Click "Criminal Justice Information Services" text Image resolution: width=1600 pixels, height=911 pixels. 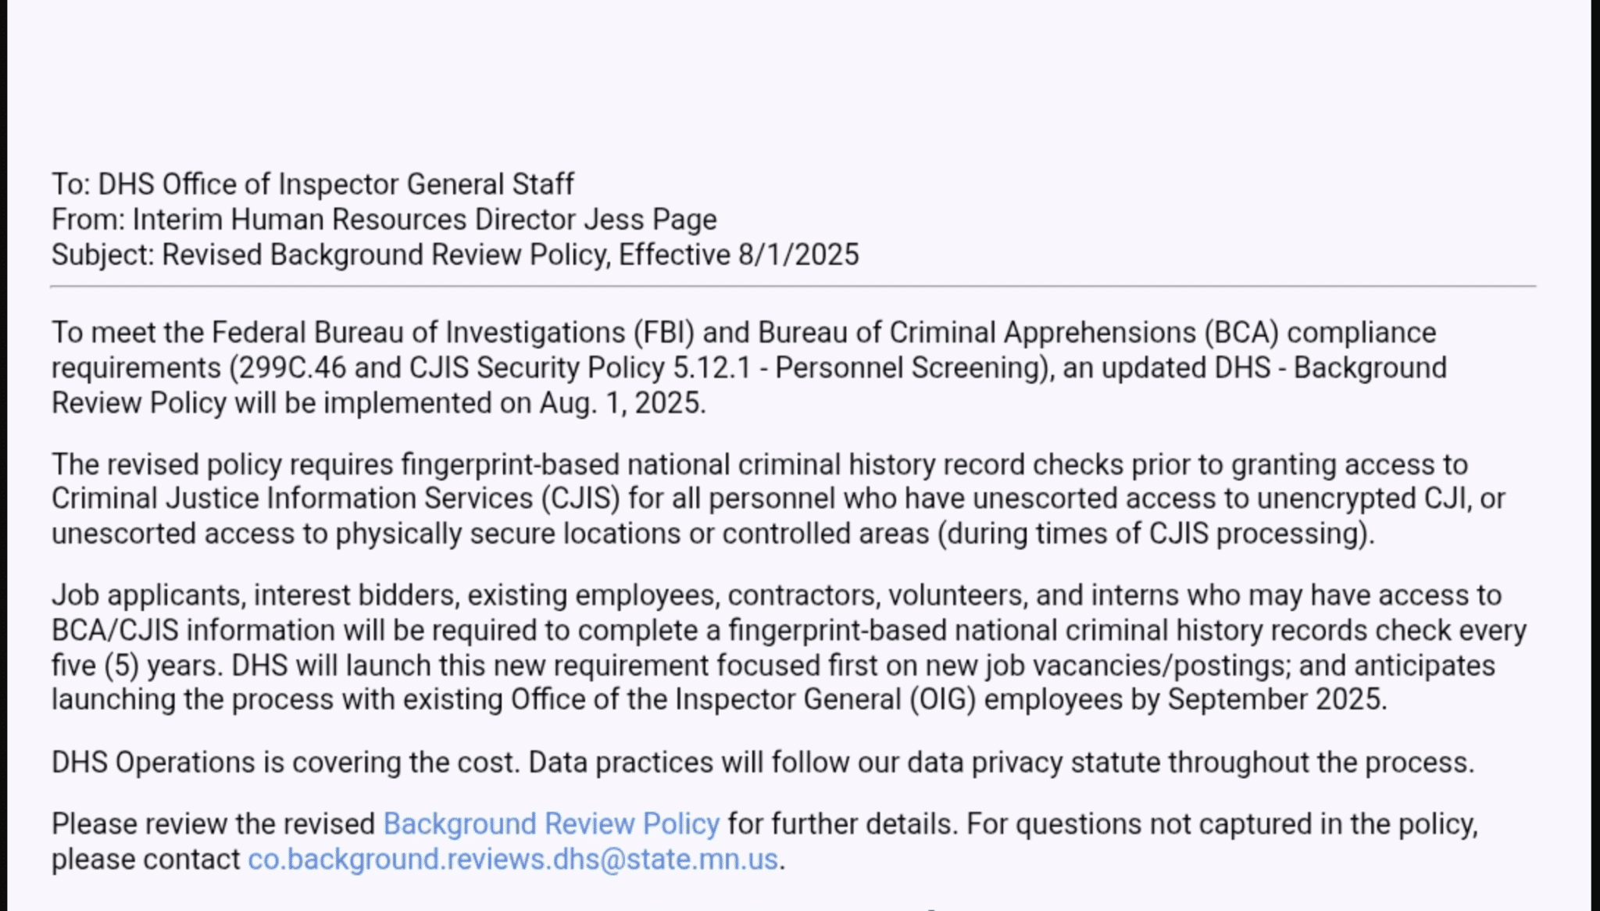tap(292, 498)
